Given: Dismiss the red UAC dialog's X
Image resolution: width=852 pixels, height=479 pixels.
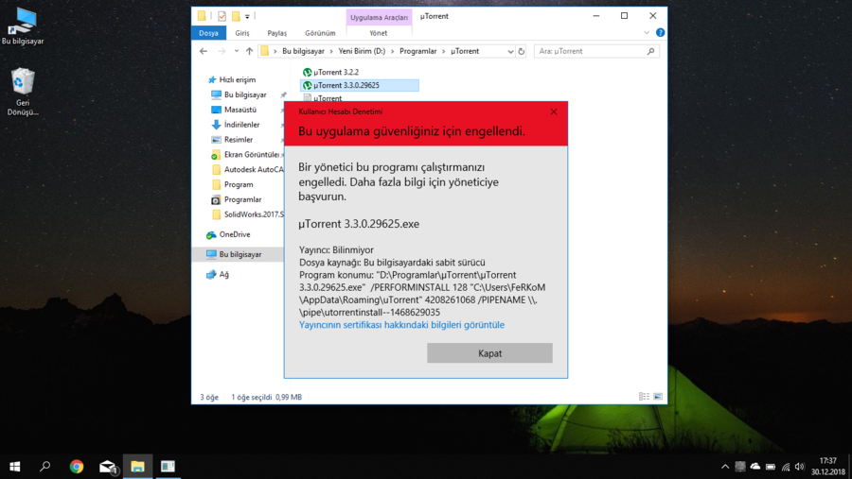Looking at the screenshot, I should [x=554, y=111].
